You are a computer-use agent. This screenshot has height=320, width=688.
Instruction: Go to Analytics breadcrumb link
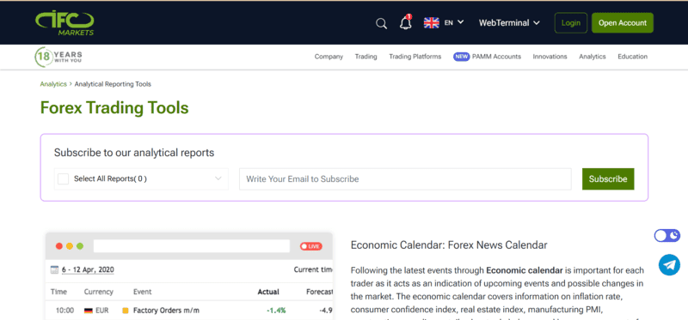tap(53, 84)
